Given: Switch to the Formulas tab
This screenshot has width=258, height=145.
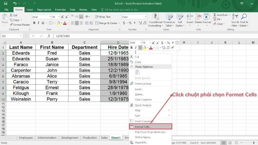Looking at the screenshot, I should (60, 10).
